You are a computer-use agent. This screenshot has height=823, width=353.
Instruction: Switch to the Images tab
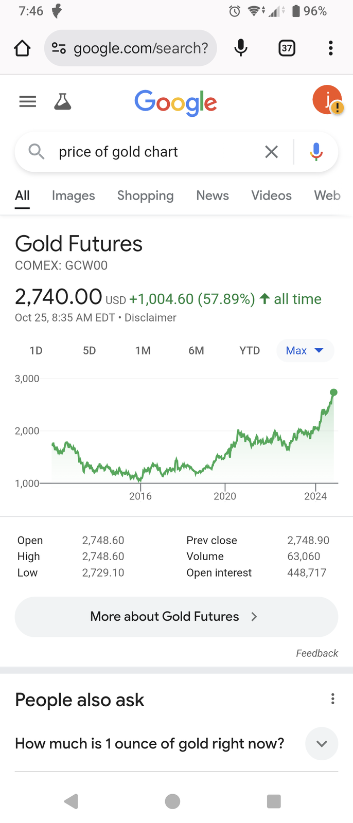click(74, 195)
